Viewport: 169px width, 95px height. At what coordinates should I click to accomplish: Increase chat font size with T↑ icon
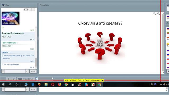click(x=30, y=9)
